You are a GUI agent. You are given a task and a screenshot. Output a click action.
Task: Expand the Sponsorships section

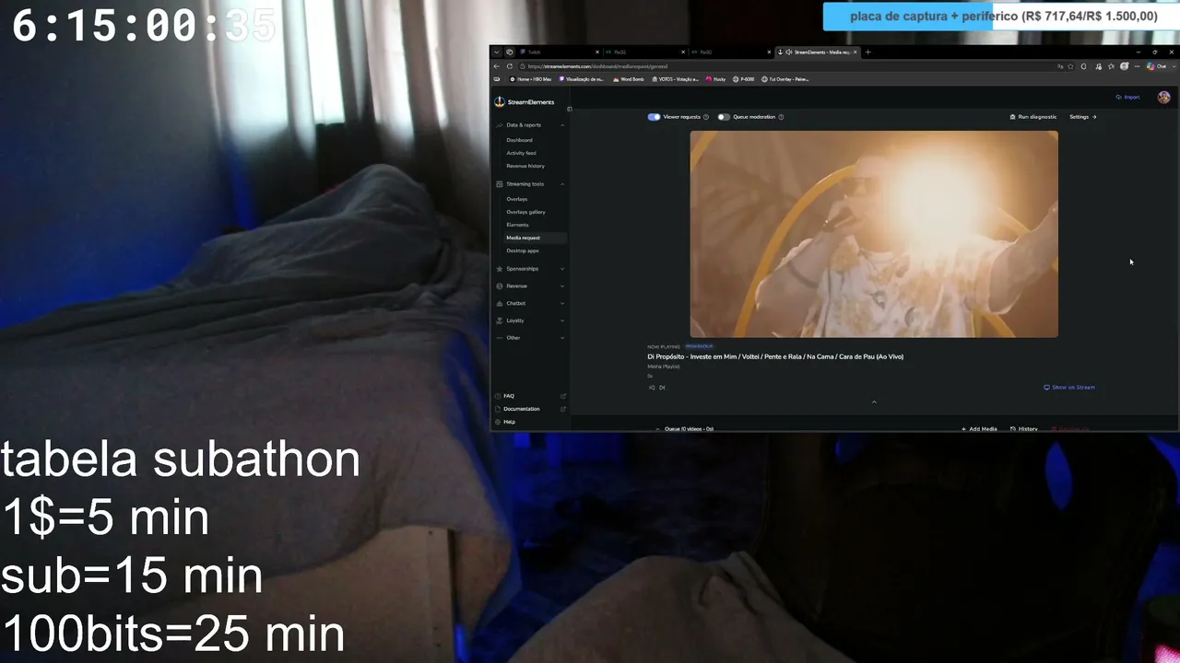(530, 269)
